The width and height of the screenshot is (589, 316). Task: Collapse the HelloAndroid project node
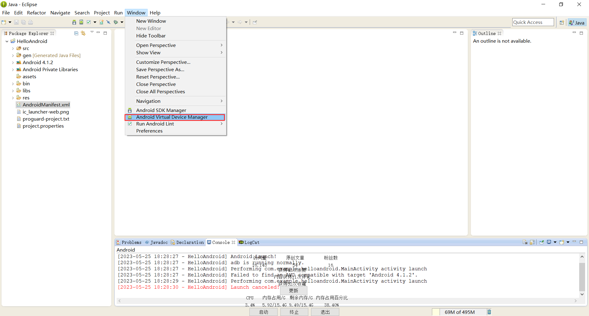click(x=7, y=41)
